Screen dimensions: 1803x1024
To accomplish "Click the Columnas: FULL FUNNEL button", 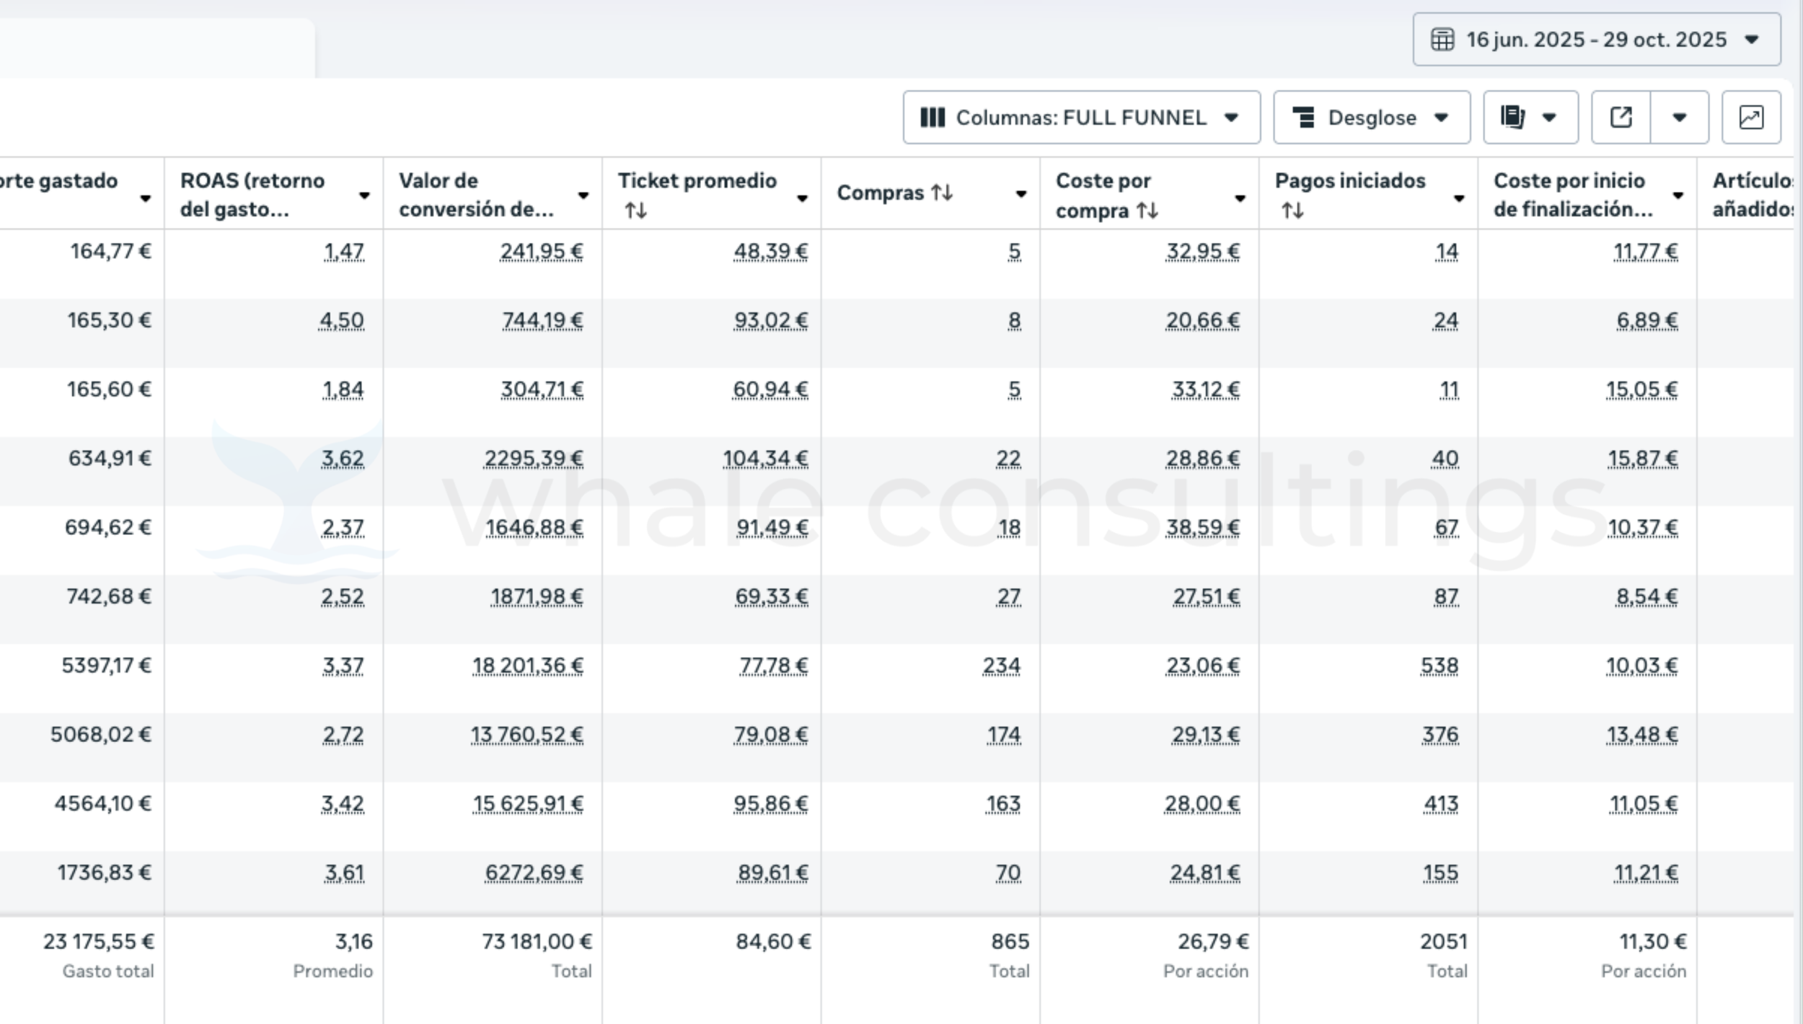I will pos(1080,118).
